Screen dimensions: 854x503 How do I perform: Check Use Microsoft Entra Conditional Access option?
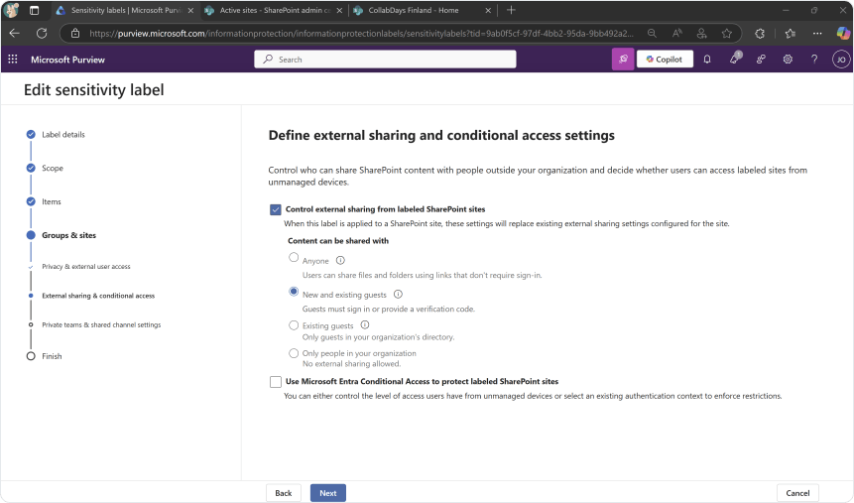click(276, 382)
